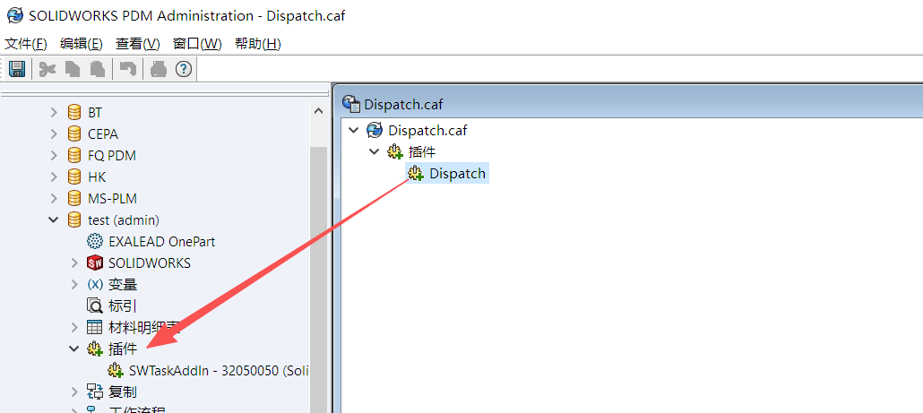This screenshot has height=413, width=923.
Task: Click the Cut scissors toolbar icon
Action: 47,69
